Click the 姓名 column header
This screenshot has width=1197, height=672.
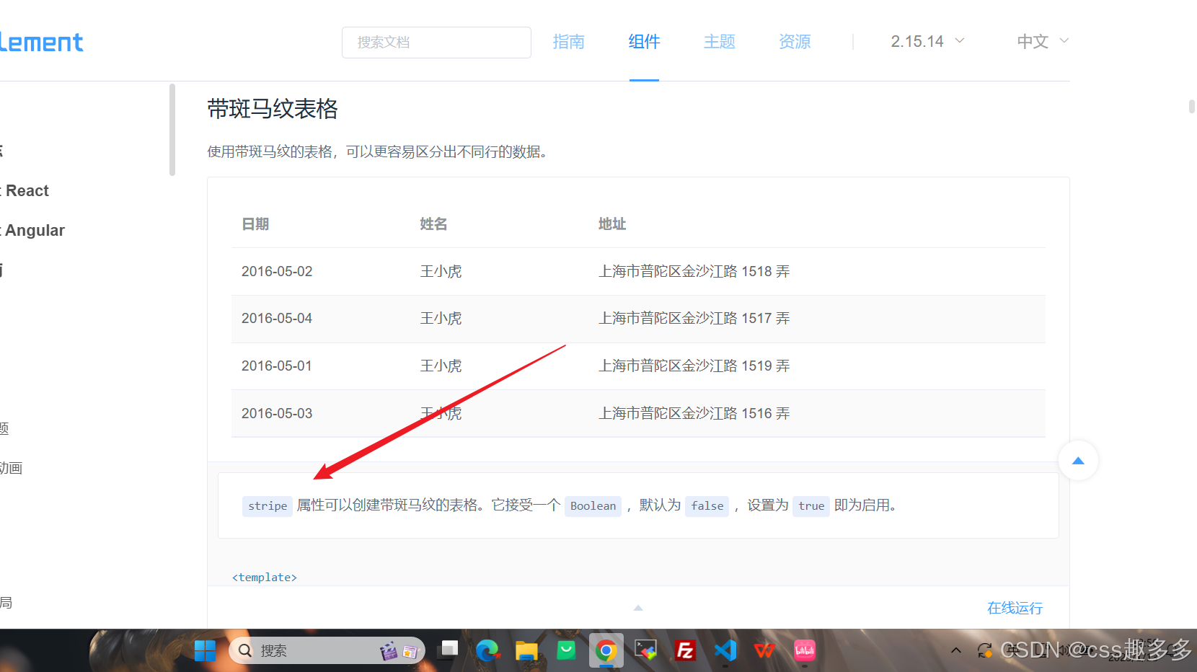click(433, 224)
